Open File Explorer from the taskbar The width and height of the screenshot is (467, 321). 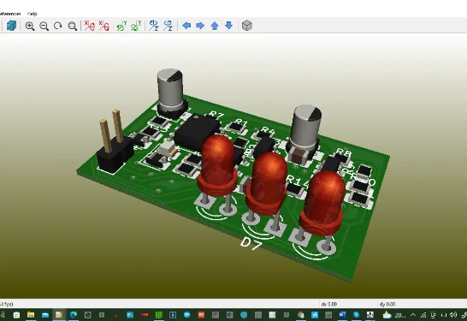pos(31,315)
